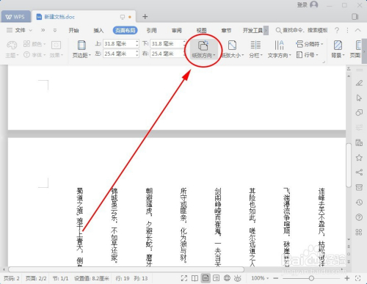Open the 开发工具 tab
Screen dimensions: 367x284
point(252,30)
